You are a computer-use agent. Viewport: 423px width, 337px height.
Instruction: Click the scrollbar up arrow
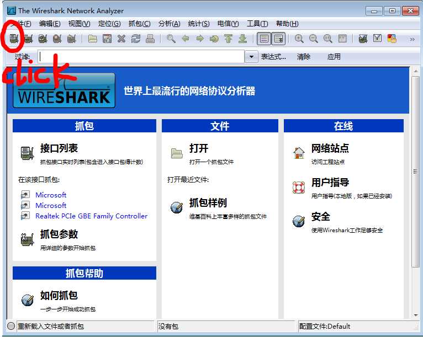pyautogui.click(x=415, y=71)
